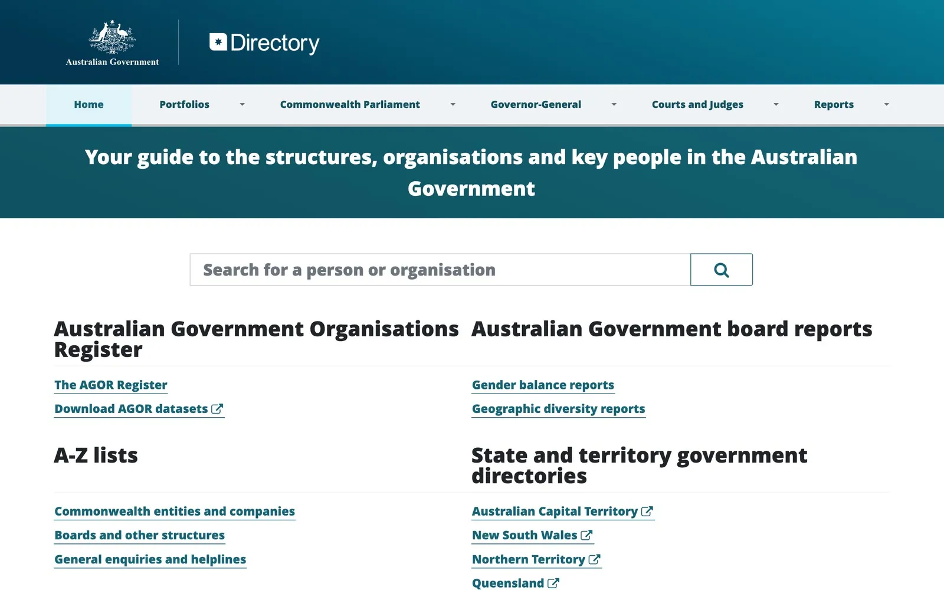Open the Governor-General menu item
The image size is (944, 590).
coord(536,104)
